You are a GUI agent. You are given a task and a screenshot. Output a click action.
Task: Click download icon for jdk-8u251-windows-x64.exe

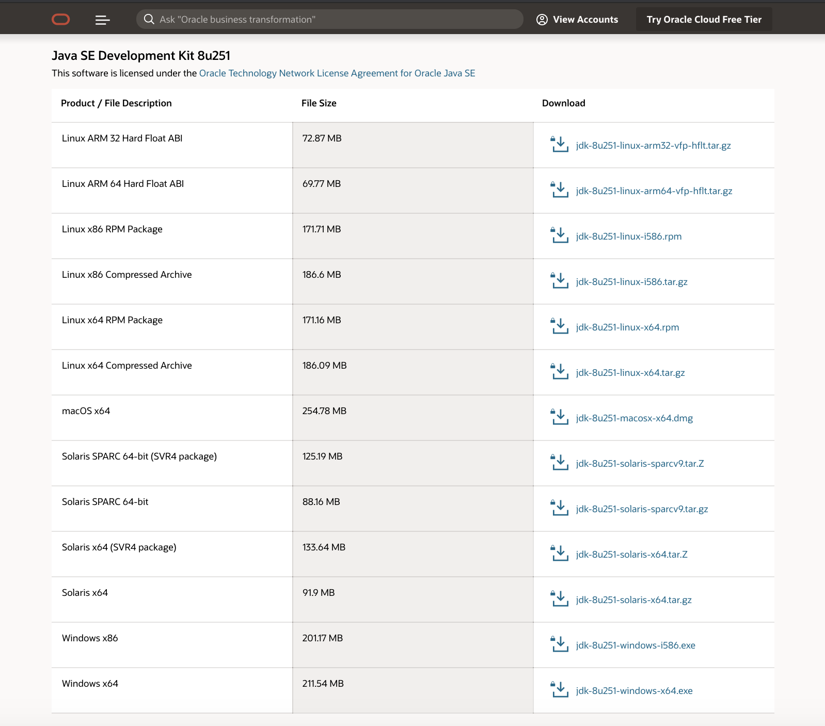coord(560,690)
